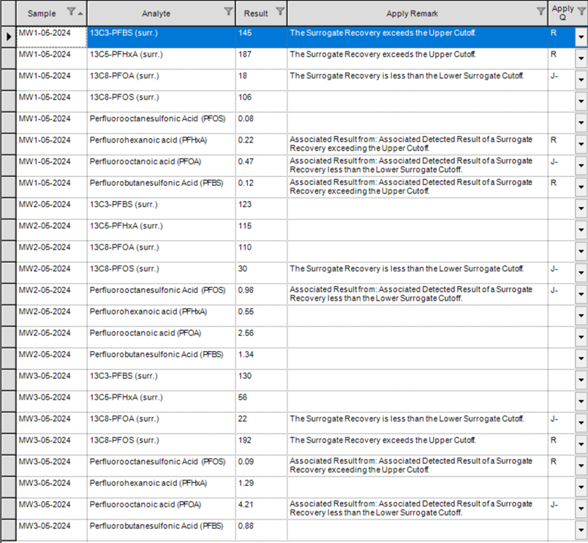Screen dimensions: 588x543
Task: Click the filter icon in Sample column header
Action: click(x=71, y=12)
